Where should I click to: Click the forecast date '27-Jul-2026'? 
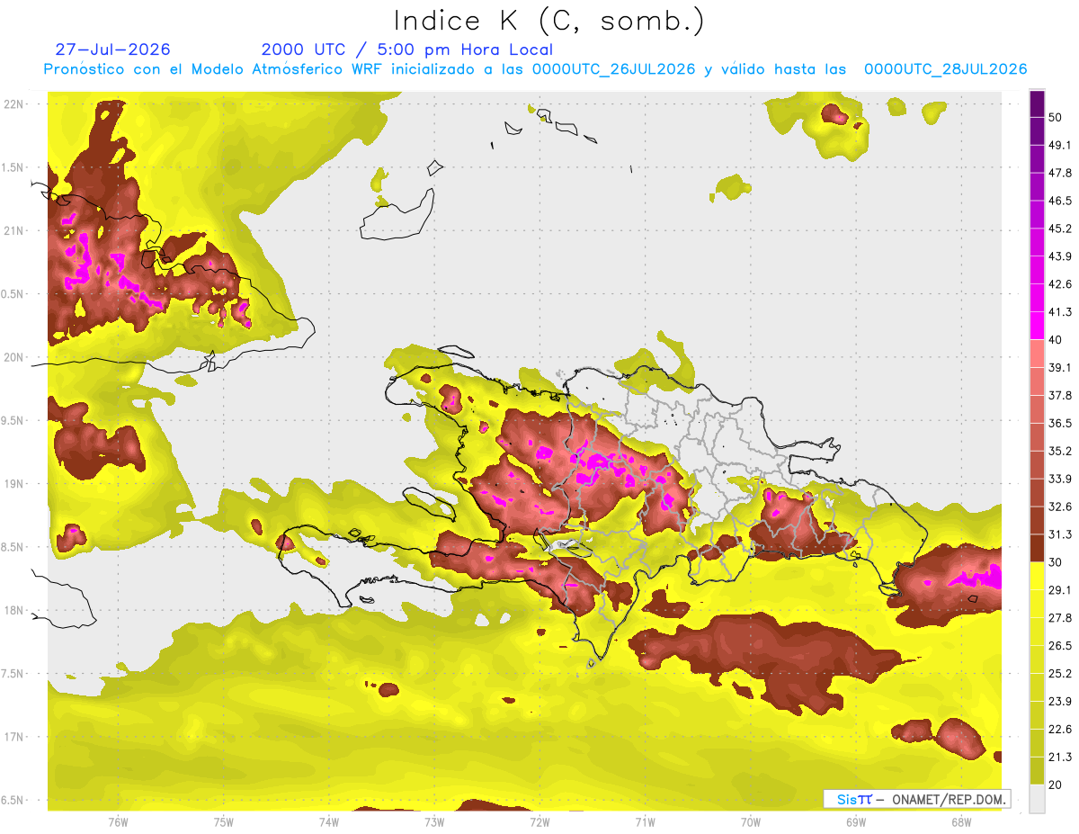pos(112,49)
